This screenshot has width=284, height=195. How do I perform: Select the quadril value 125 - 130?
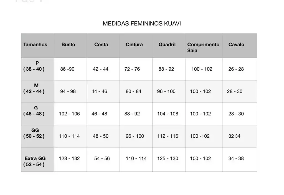coord(168,158)
